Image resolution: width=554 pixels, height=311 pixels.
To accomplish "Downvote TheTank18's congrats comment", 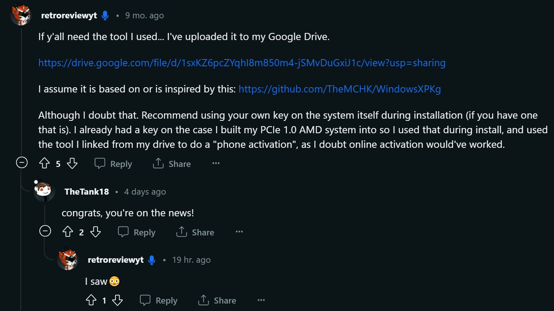I will (x=96, y=232).
